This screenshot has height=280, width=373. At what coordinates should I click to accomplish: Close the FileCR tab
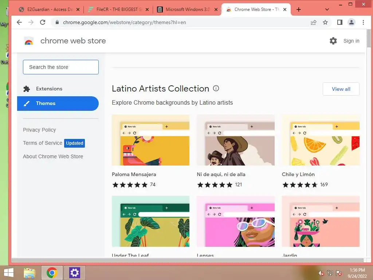147,9
